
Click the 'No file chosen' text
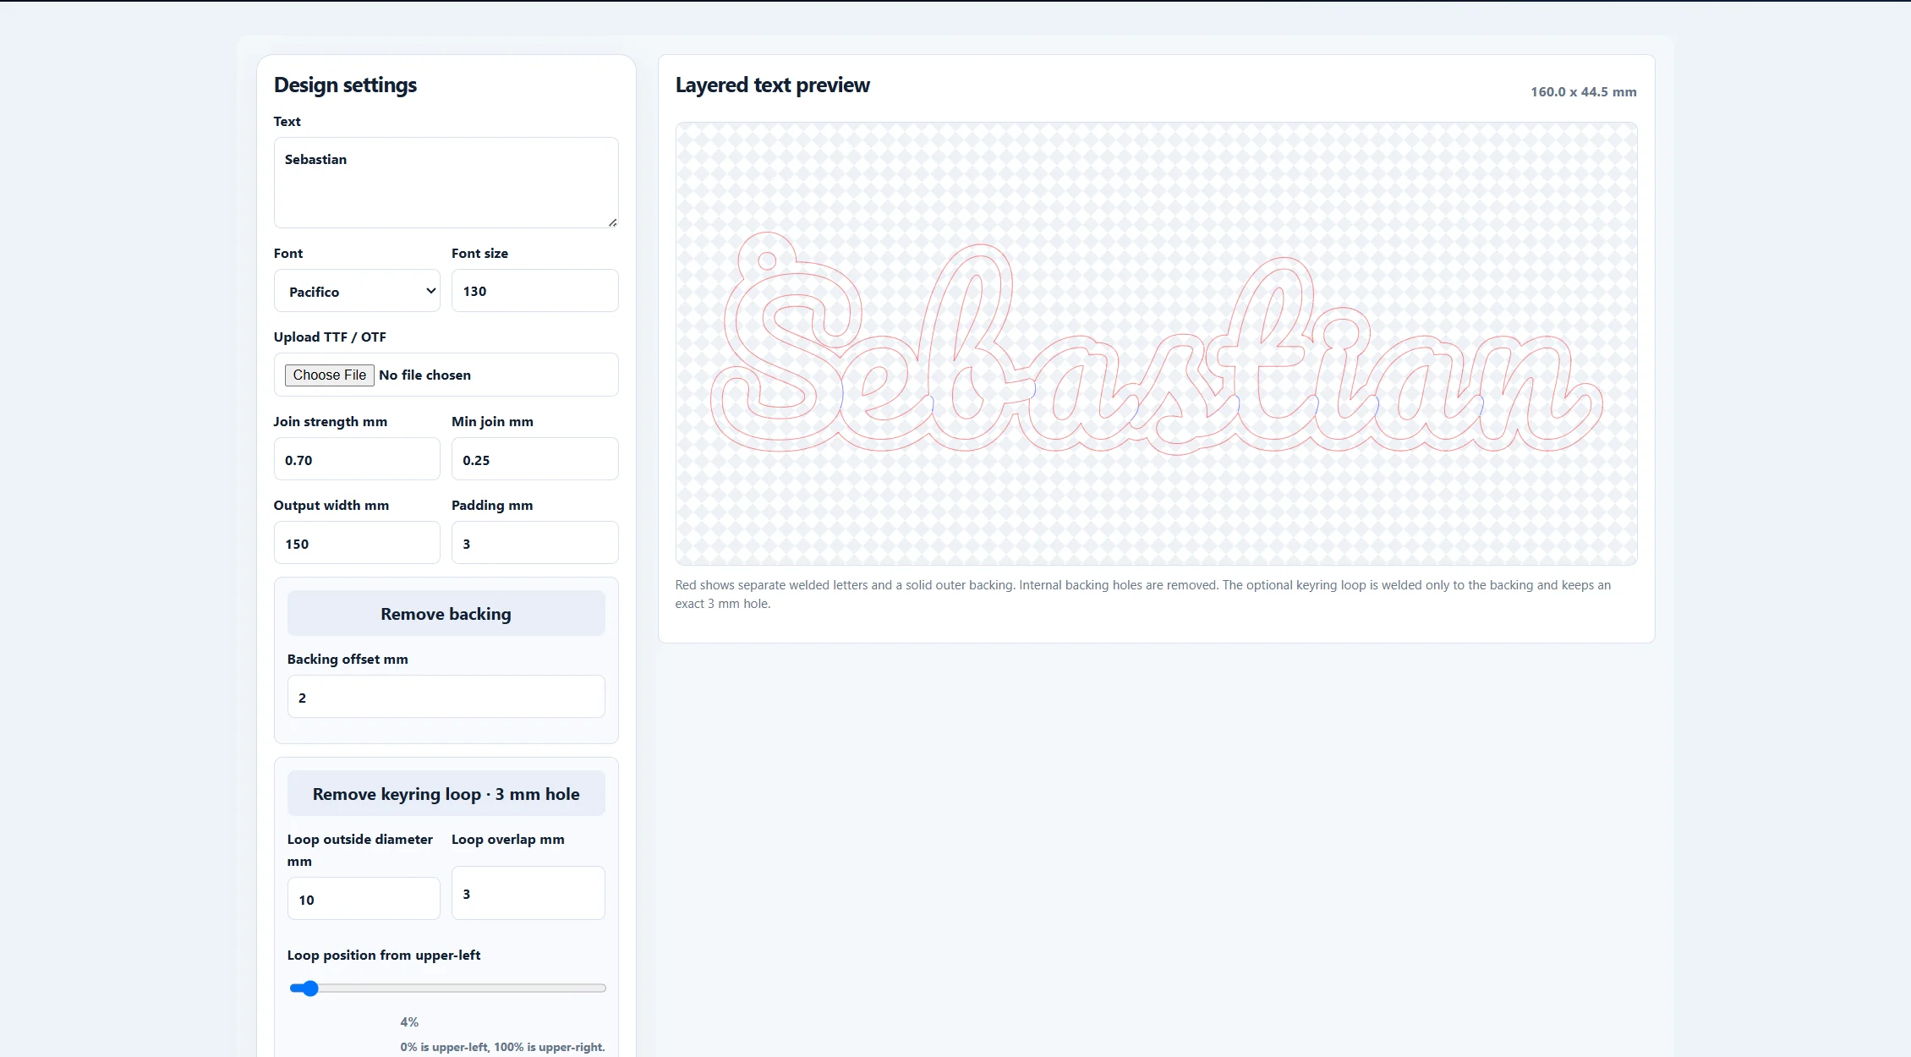[x=424, y=375]
